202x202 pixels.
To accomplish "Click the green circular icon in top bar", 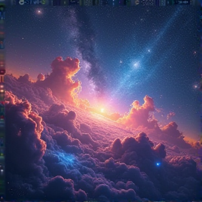I will pyautogui.click(x=43, y=2).
